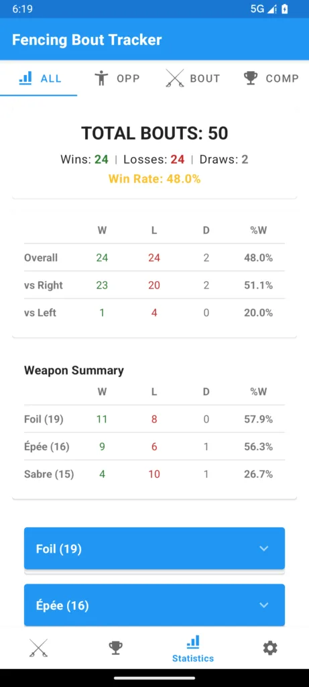Tap the Statistics bar chart icon in bottom navigation

click(x=193, y=642)
